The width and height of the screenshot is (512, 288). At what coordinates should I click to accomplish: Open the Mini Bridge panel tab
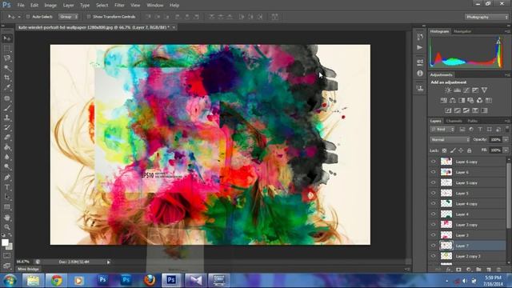point(28,269)
